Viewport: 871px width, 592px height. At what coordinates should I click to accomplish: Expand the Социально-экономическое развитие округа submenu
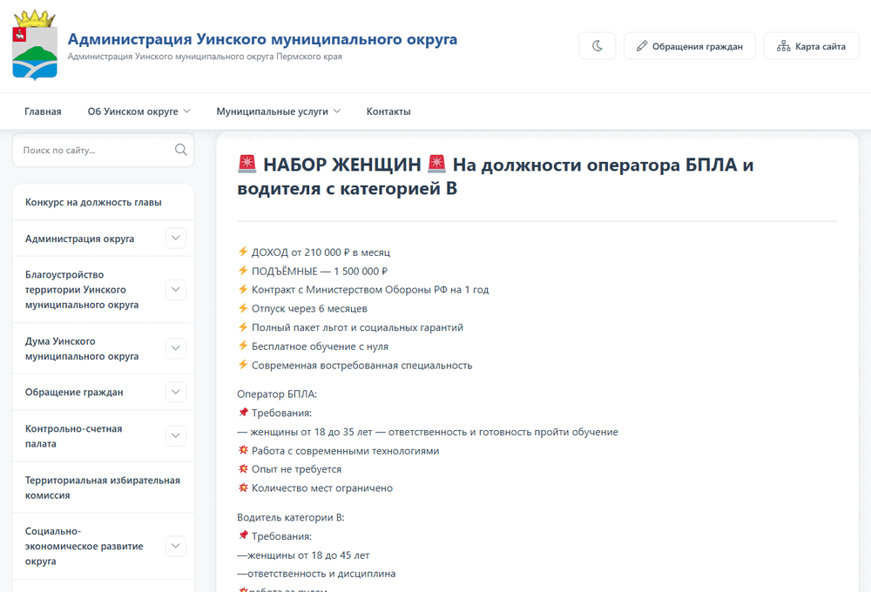pyautogui.click(x=176, y=546)
